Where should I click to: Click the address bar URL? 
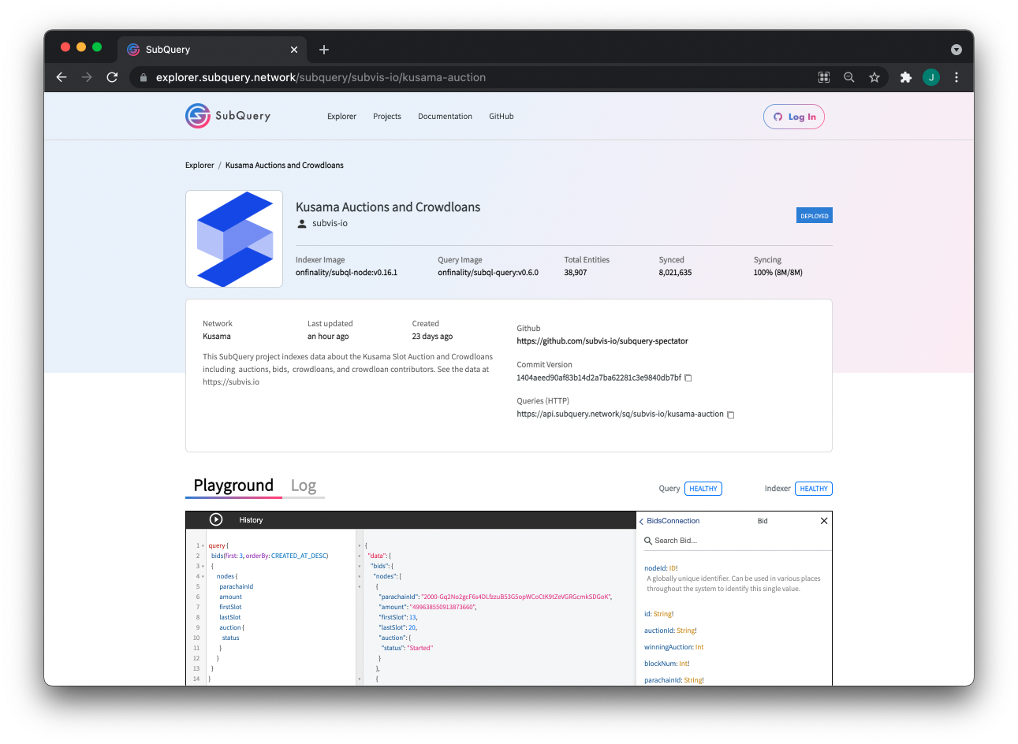[x=321, y=77]
